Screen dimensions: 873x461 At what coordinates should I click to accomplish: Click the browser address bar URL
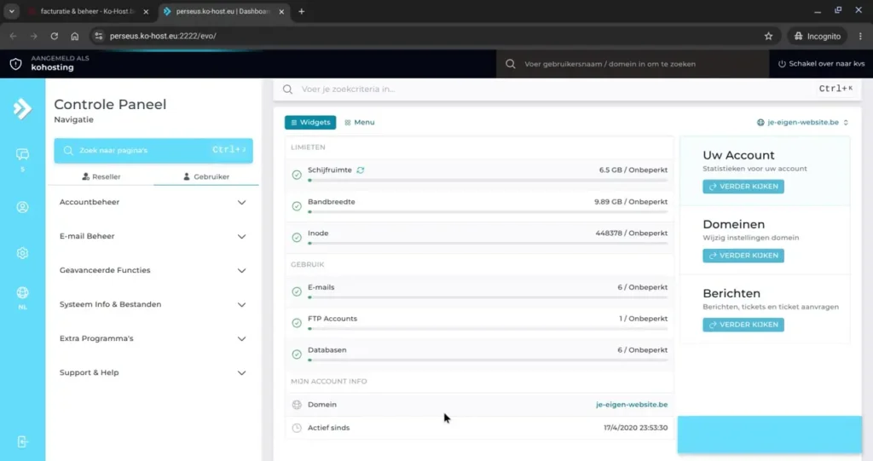click(x=163, y=36)
